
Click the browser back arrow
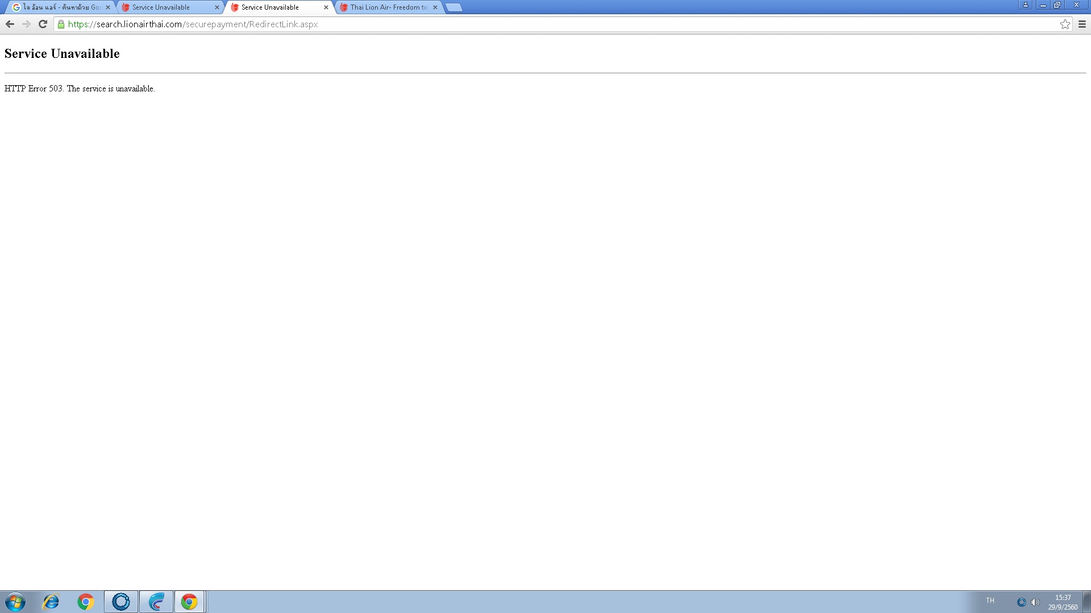pyautogui.click(x=10, y=24)
